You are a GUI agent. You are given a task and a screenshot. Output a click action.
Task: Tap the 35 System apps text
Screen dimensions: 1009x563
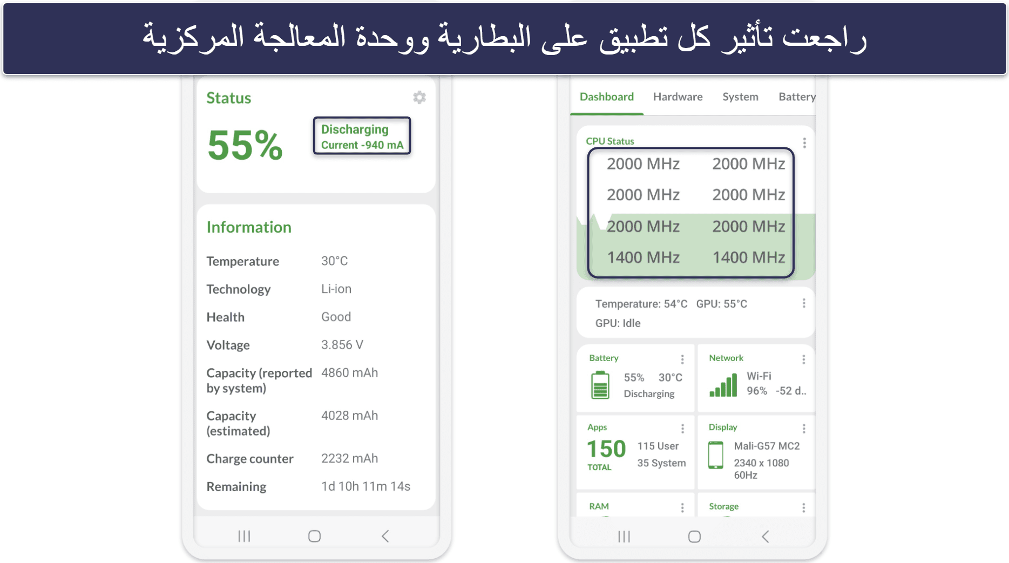(661, 463)
